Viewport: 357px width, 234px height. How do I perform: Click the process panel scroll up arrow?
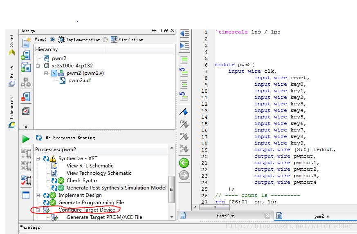tap(172, 148)
